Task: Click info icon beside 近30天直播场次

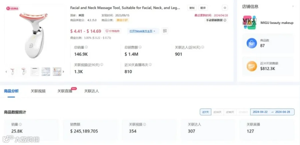Action: 150,65
